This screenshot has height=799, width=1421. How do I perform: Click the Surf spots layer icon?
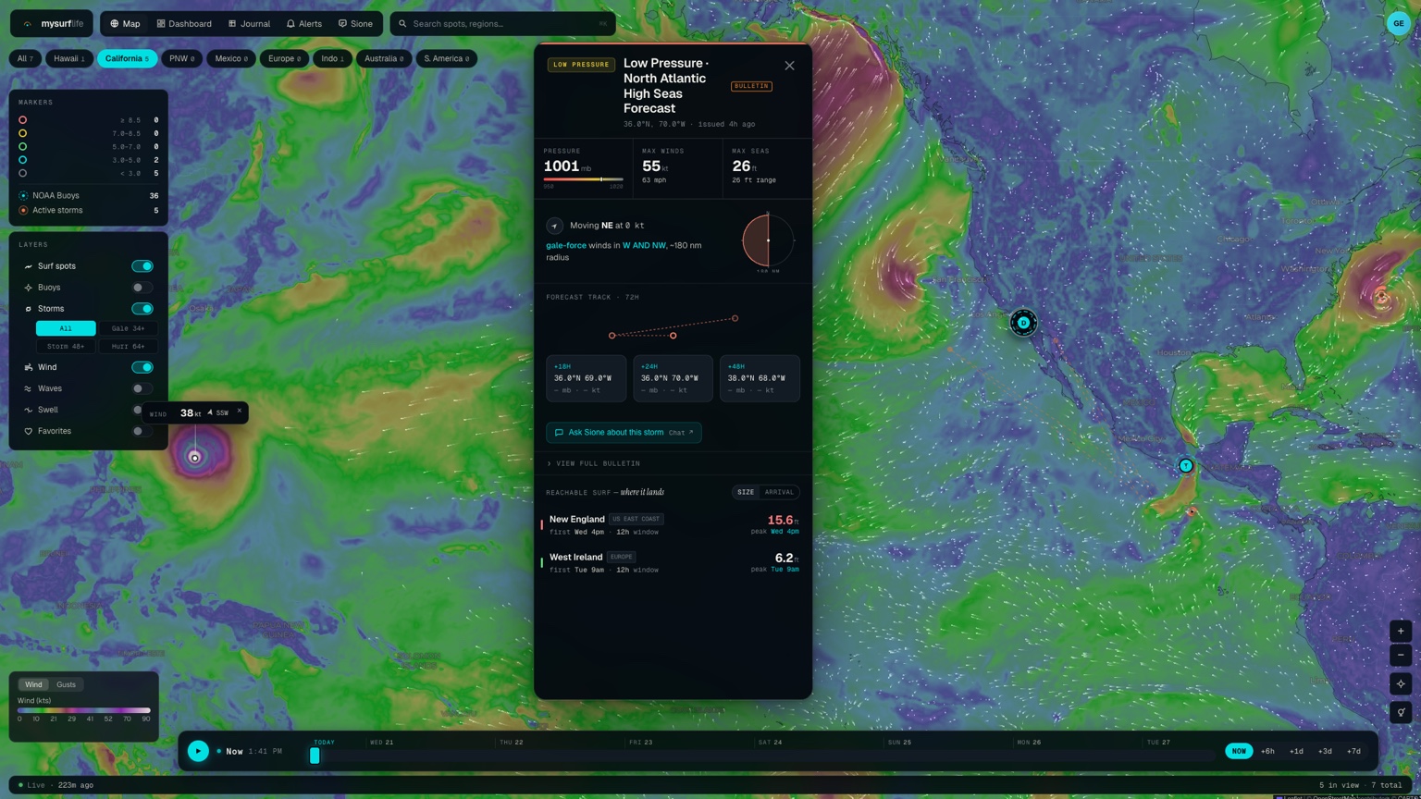tap(28, 266)
